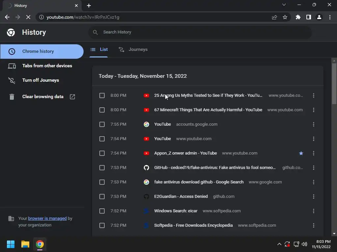Screen dimensions: 337x252
Task: Check the YouTube accounts.google.com entry checkbox
Action: [x=102, y=124]
